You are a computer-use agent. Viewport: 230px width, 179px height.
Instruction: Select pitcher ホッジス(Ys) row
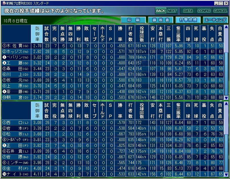click(x=113, y=52)
